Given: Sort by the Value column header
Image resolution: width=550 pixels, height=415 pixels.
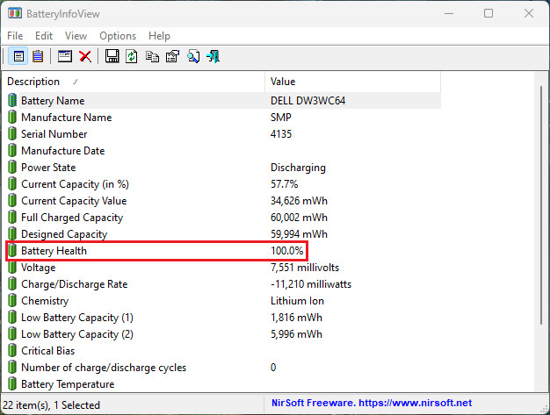Looking at the screenshot, I should click(x=352, y=82).
